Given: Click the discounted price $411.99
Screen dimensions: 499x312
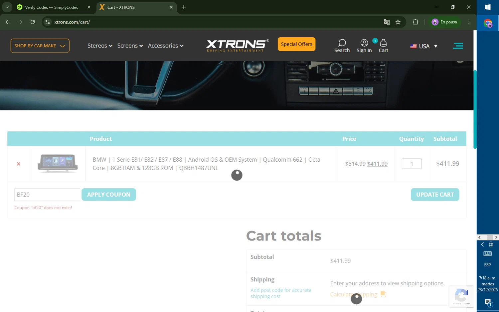Looking at the screenshot, I should point(377,164).
